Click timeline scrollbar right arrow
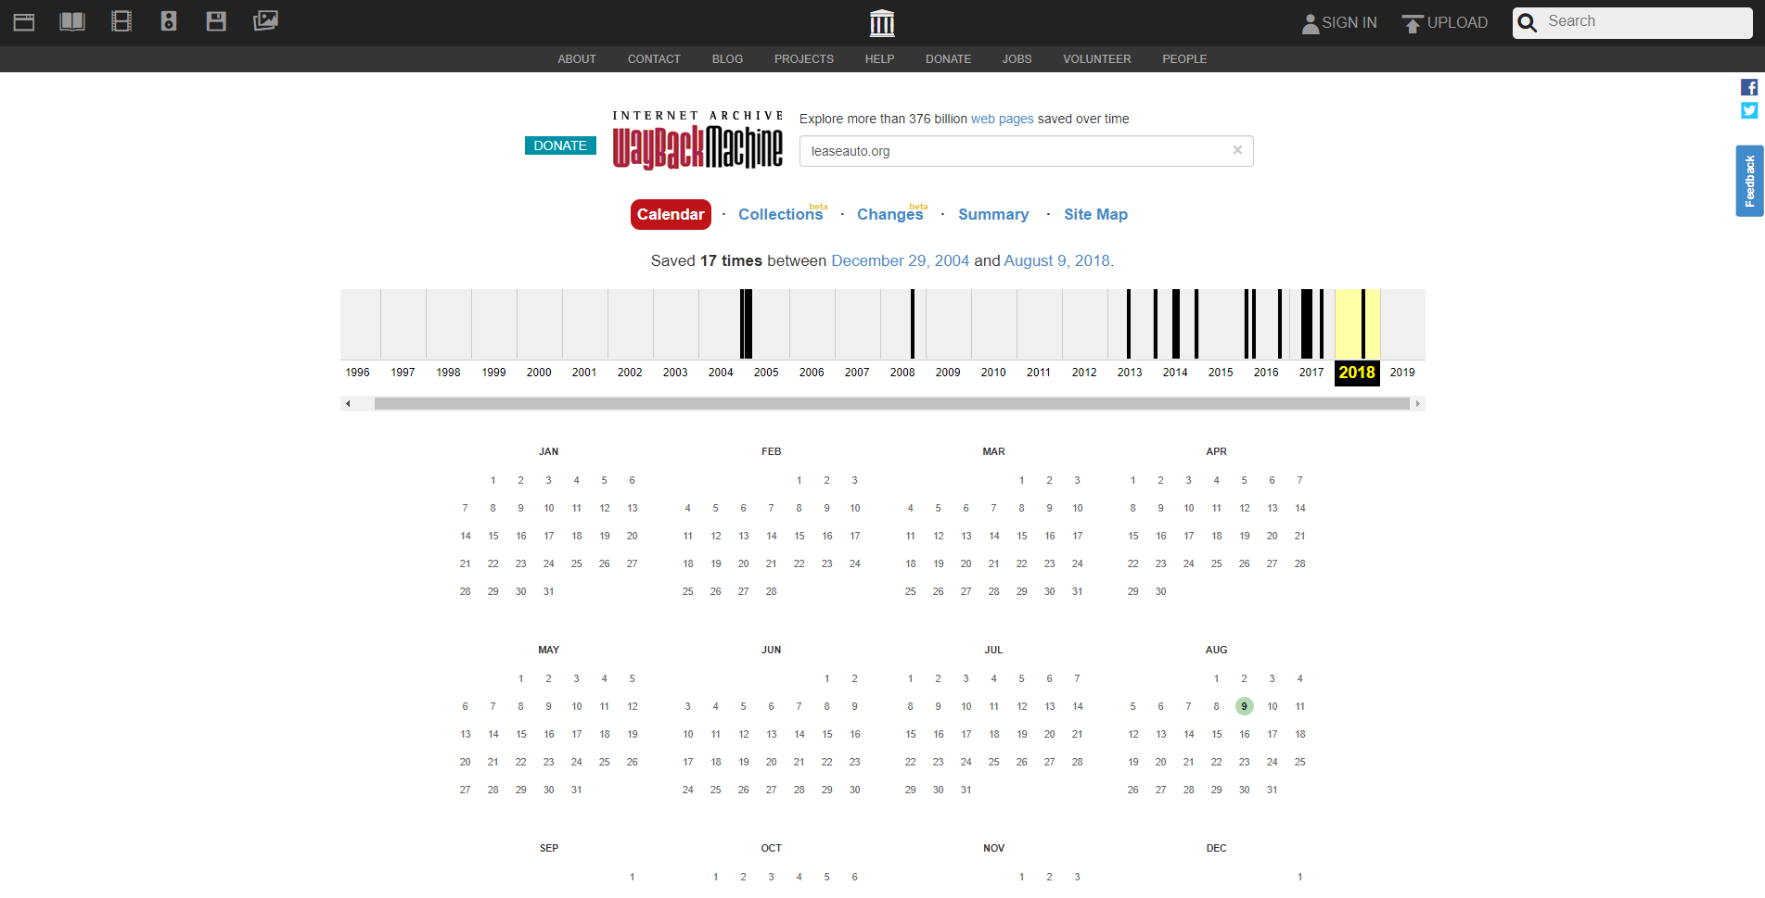Image resolution: width=1765 pixels, height=898 pixels. 1417,403
